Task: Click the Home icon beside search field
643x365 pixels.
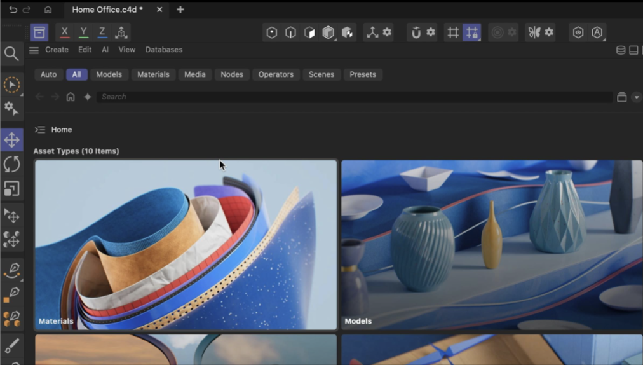Action: pyautogui.click(x=71, y=97)
